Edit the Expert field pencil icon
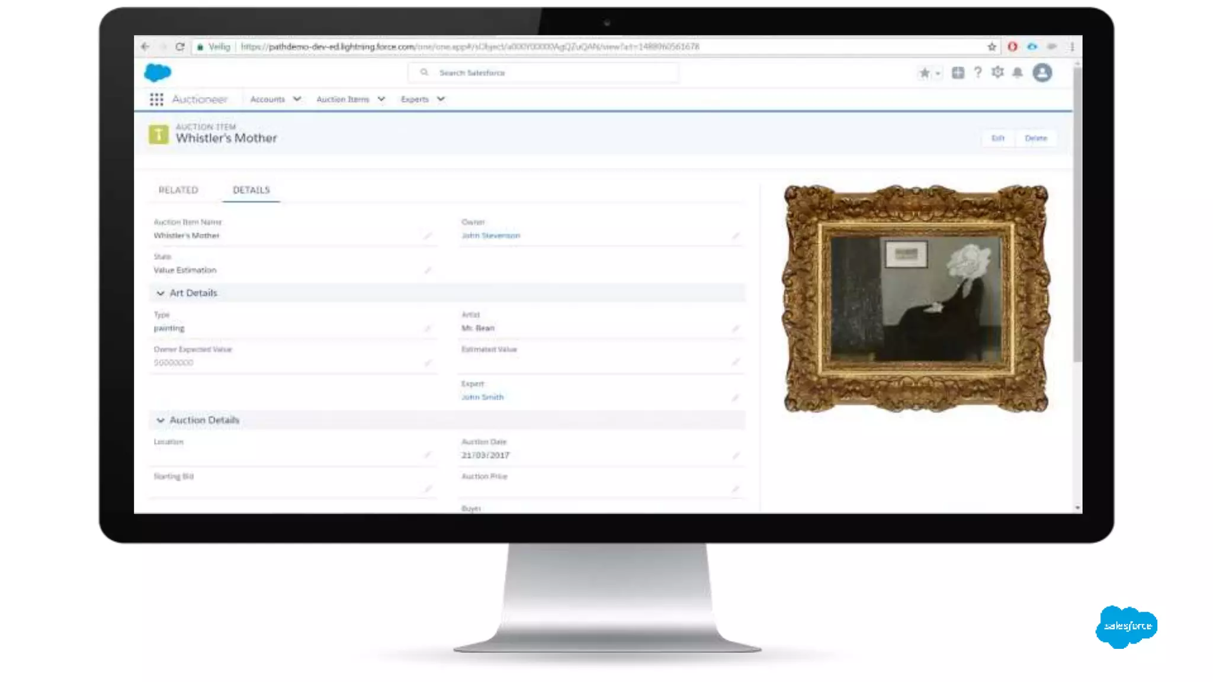Image resolution: width=1213 pixels, height=682 pixels. (736, 397)
